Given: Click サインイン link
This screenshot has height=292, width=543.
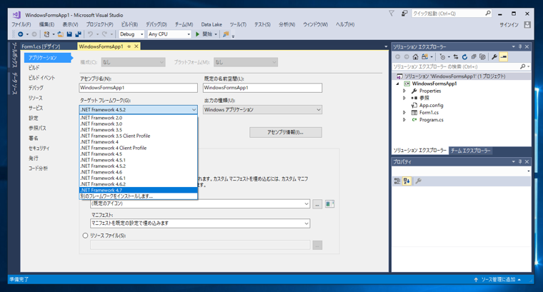Looking at the screenshot, I should 509,24.
